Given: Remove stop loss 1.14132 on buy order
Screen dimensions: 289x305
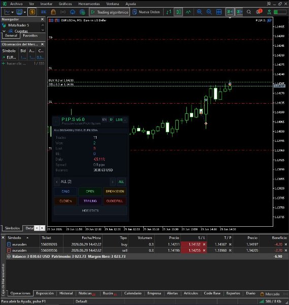Looking at the screenshot, I should click(204, 245).
